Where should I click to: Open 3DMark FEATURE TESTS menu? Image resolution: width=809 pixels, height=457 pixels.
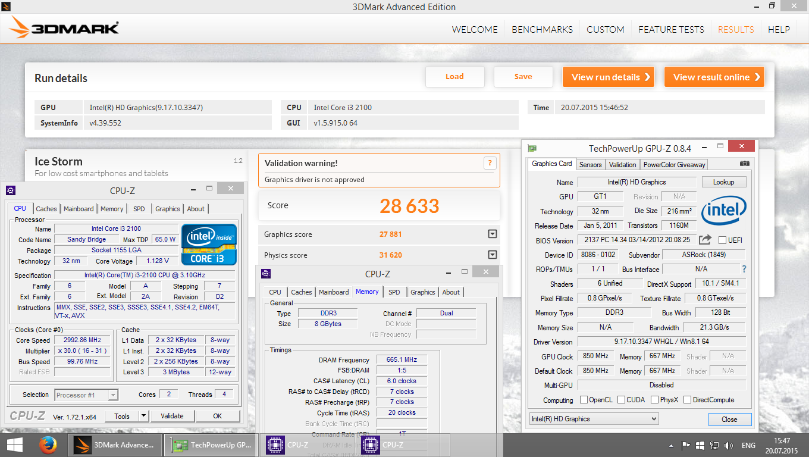pos(671,29)
